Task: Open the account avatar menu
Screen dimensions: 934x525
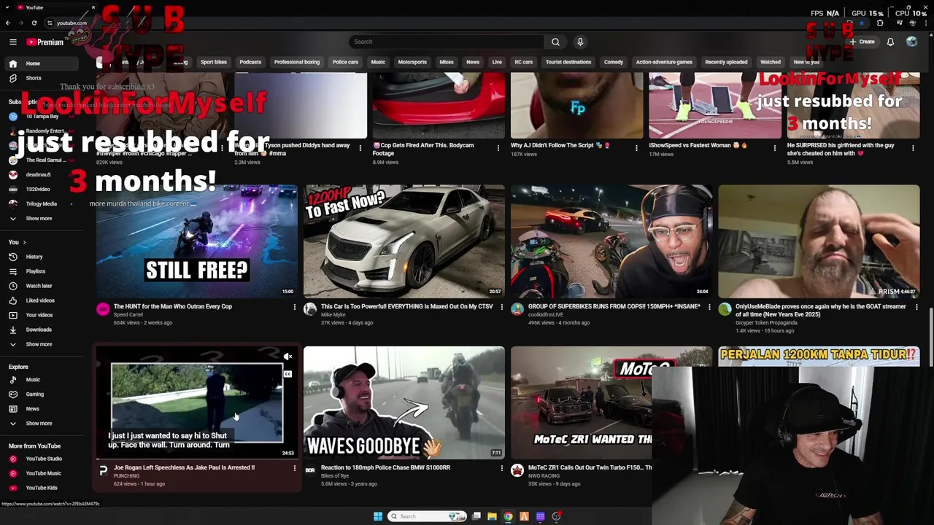Action: [911, 42]
